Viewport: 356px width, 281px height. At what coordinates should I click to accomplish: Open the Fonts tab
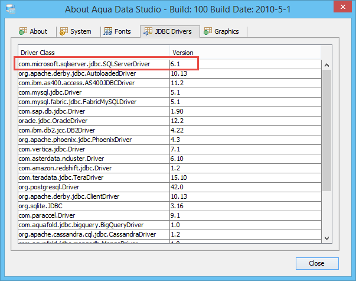(117, 31)
